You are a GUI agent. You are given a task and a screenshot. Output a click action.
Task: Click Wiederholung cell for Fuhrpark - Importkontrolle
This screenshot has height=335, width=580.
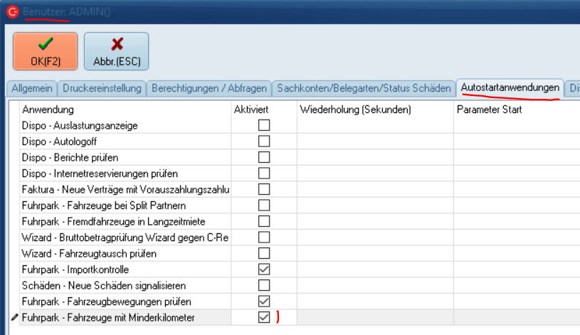click(375, 270)
